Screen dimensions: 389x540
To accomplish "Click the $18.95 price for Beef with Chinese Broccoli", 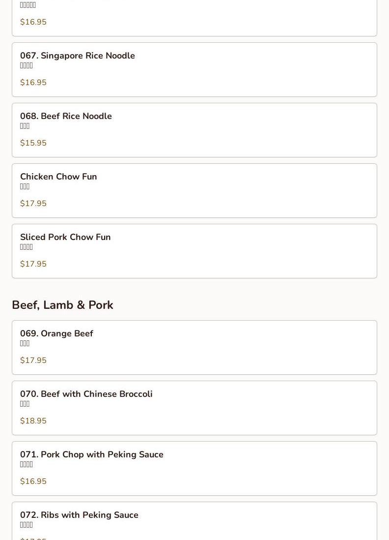I will pyautogui.click(x=33, y=421).
